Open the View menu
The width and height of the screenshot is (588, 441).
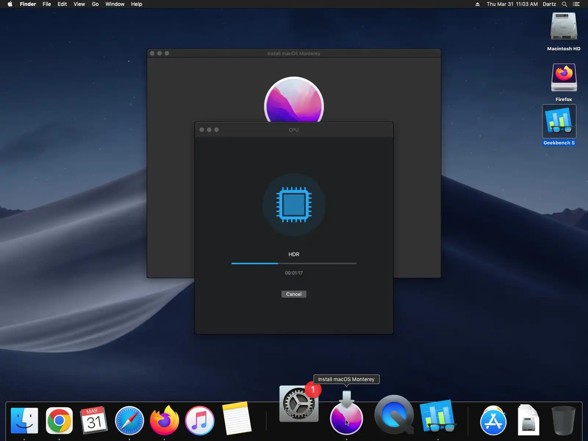click(79, 4)
